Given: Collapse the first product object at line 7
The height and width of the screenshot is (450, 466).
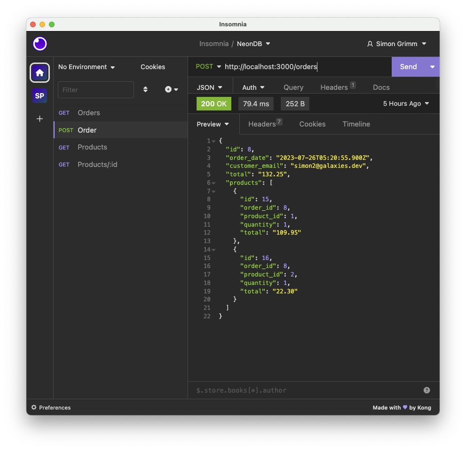Looking at the screenshot, I should pos(213,191).
